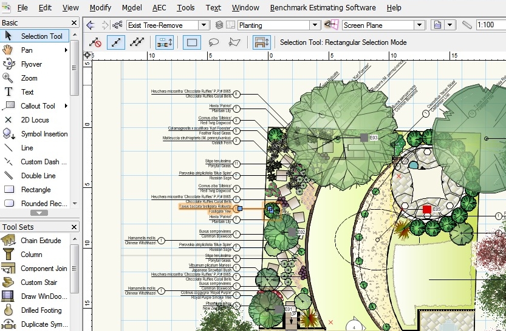
Task: Pick the Symbol Insertion tool
Action: [44, 134]
